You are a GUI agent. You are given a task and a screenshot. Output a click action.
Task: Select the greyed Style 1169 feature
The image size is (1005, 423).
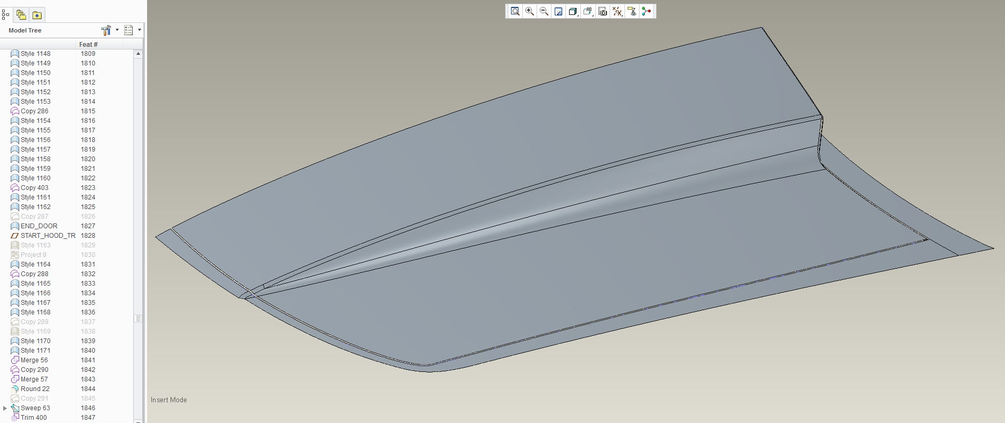pyautogui.click(x=36, y=331)
